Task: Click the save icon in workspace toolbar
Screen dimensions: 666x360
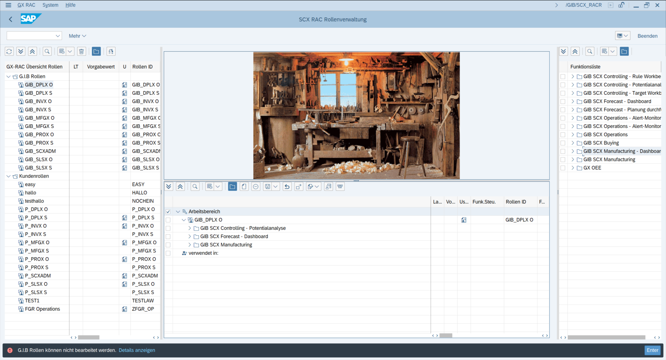Action: [267, 187]
